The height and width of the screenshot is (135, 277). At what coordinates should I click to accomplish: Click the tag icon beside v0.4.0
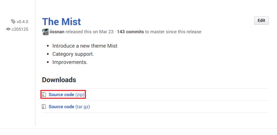tap(13, 22)
